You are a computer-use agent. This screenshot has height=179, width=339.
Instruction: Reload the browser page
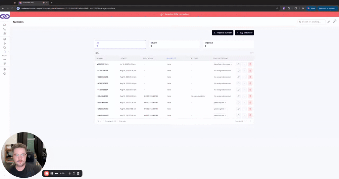pyautogui.click(x=12, y=8)
